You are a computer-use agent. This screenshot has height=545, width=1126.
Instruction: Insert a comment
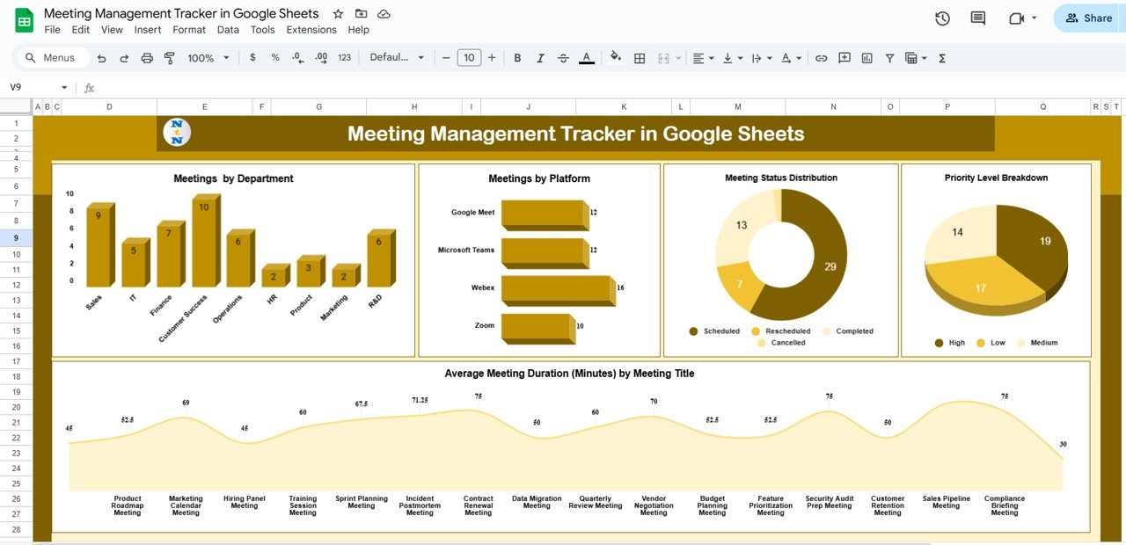[844, 57]
